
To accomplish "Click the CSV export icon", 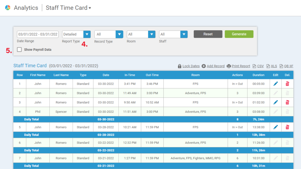I will coord(254,66).
